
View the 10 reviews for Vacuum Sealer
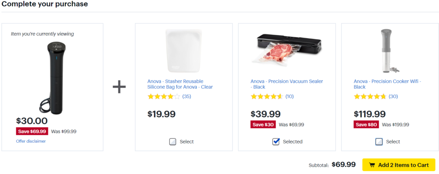(x=289, y=96)
